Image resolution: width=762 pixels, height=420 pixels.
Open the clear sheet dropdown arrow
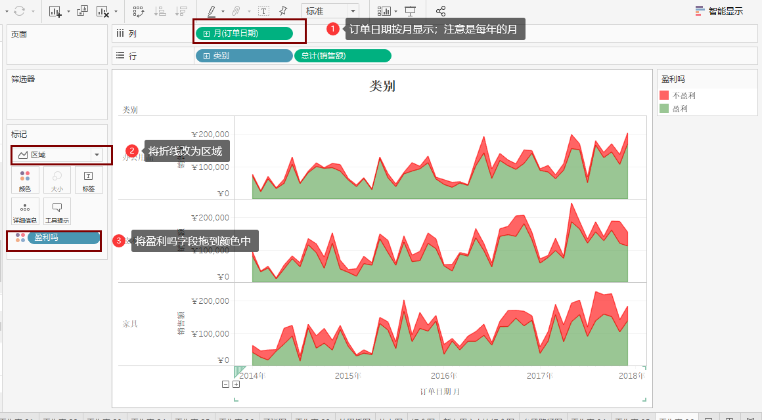[x=116, y=11]
